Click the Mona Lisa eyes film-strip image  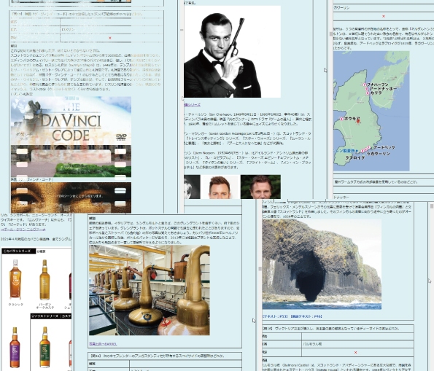click(x=71, y=198)
